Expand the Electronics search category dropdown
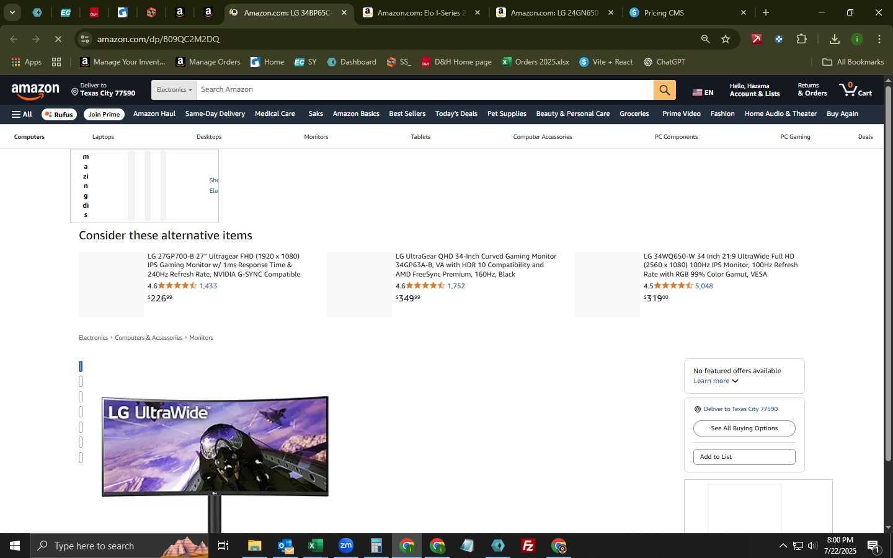The width and height of the screenshot is (893, 558). pos(174,90)
